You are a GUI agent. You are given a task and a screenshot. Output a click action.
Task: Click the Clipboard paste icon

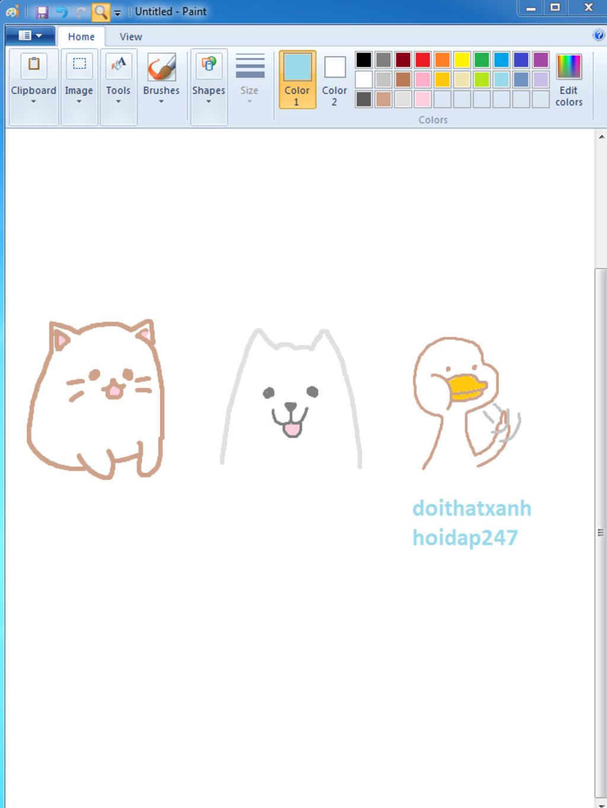34,64
